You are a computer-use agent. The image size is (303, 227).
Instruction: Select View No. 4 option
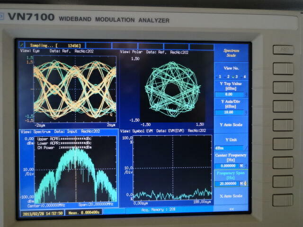click(244, 76)
